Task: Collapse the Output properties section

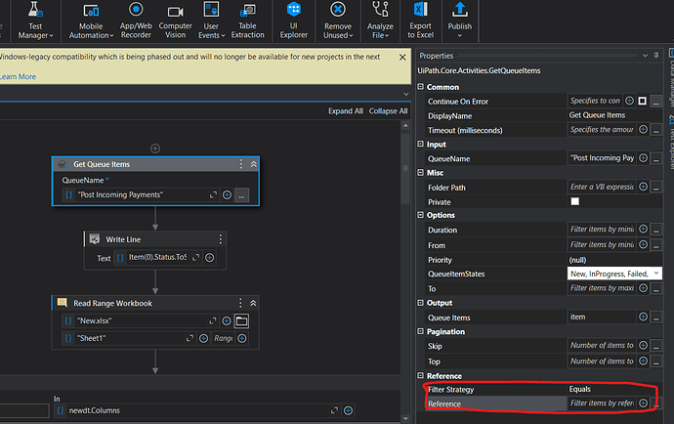Action: point(420,302)
